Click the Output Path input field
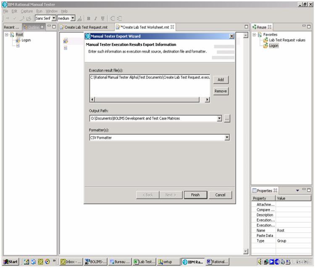This screenshot has width=315, height=268. click(154, 118)
